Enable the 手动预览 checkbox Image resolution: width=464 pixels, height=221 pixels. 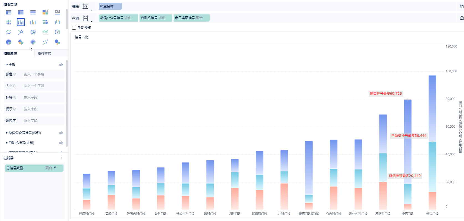pyautogui.click(x=74, y=28)
